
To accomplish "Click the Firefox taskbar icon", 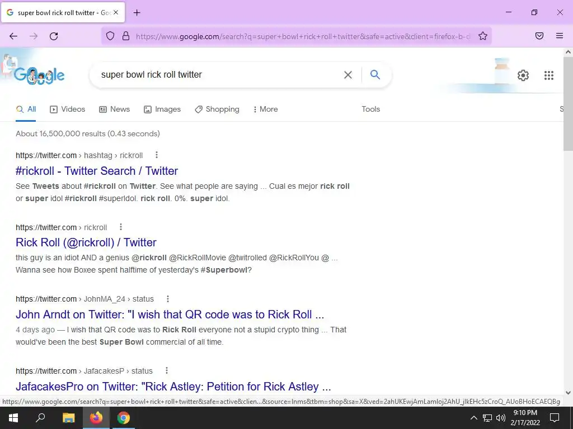I will (96, 418).
